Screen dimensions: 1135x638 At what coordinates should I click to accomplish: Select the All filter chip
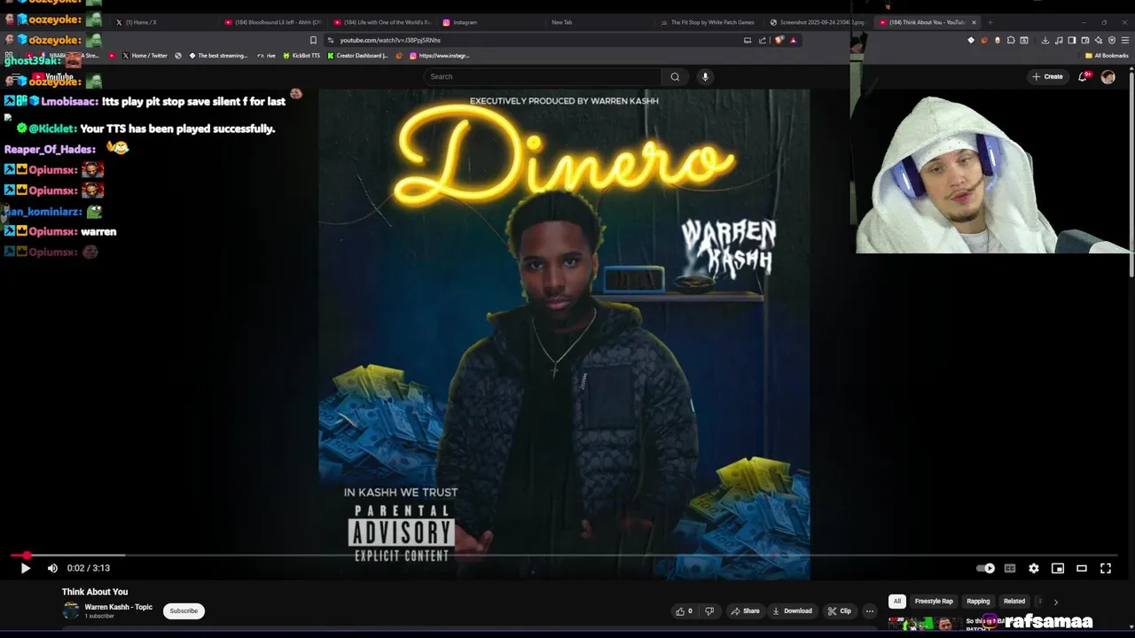click(897, 601)
